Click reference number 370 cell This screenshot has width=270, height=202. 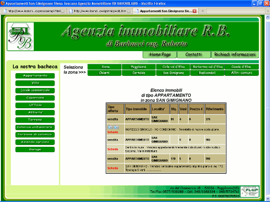(x=215, y=119)
